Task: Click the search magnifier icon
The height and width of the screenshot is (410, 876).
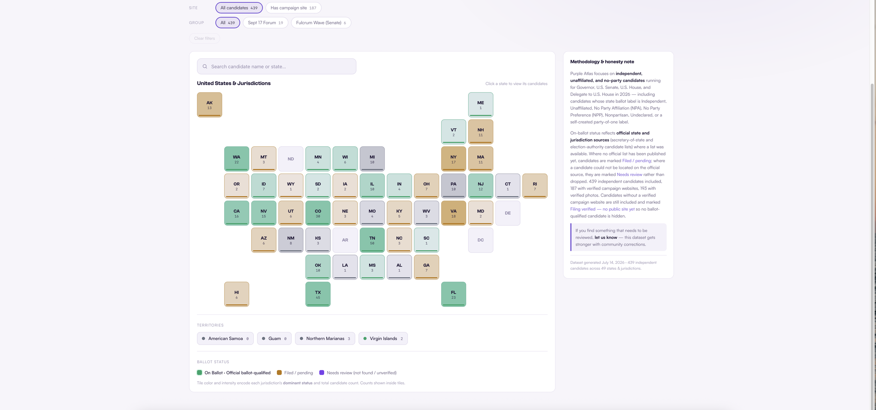Action: click(205, 66)
